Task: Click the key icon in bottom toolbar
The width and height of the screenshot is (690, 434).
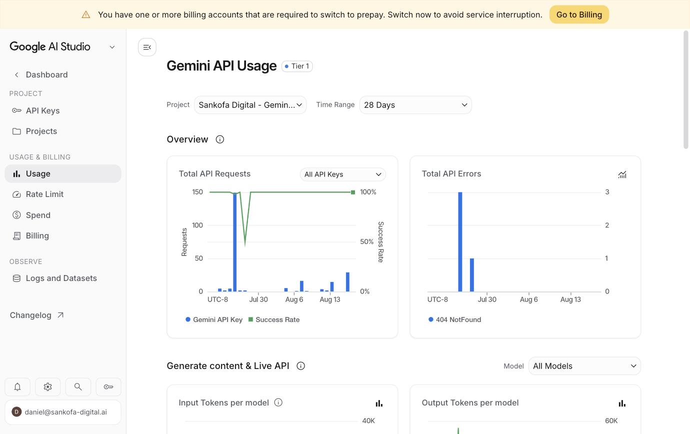Action: [108, 386]
